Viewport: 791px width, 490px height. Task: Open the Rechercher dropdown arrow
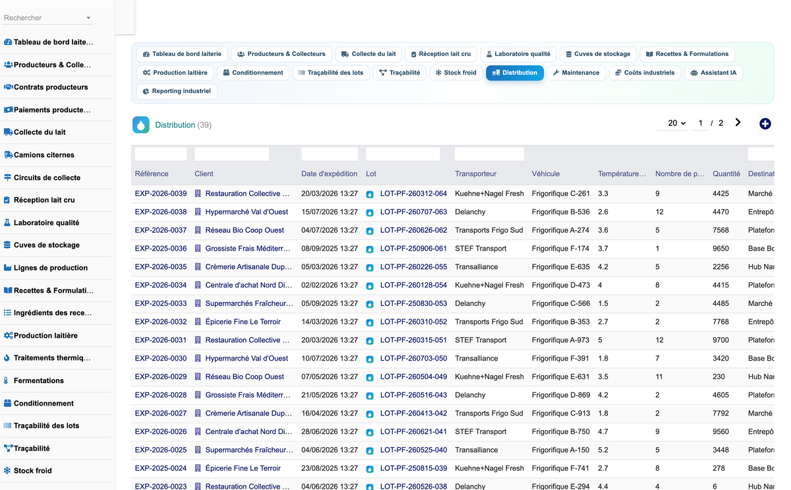tap(88, 18)
